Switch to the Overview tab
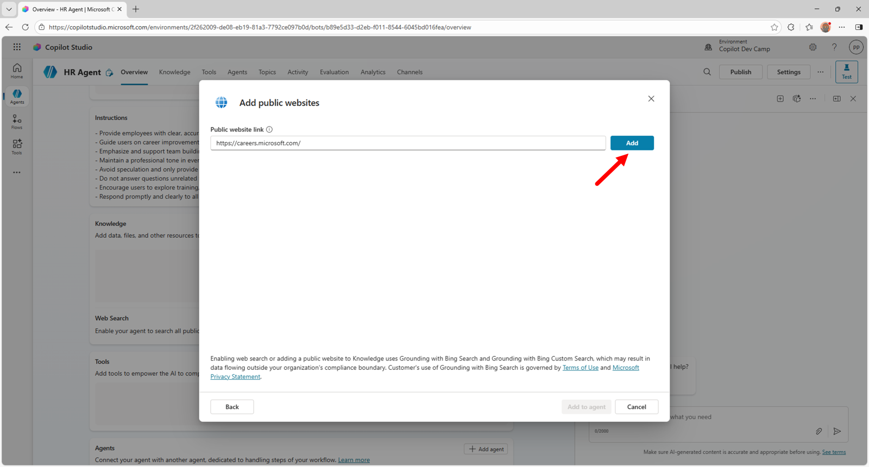Image resolution: width=869 pixels, height=467 pixels. click(x=134, y=72)
